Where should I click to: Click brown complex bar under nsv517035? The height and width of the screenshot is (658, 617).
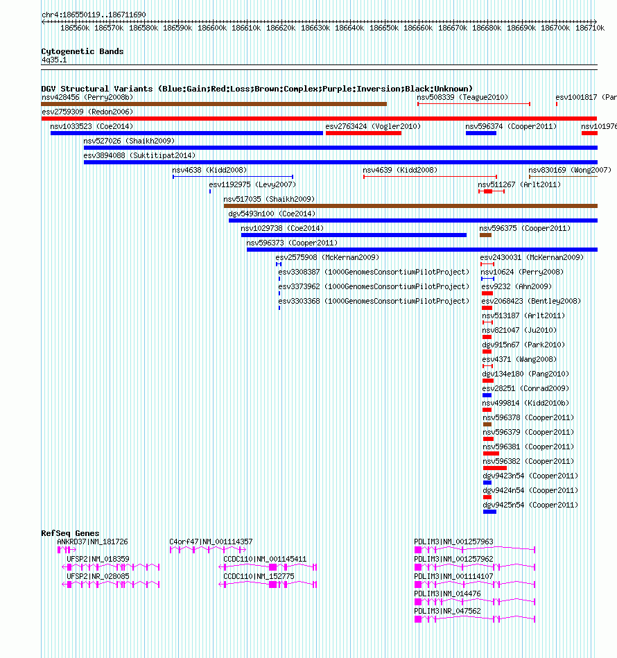(x=410, y=206)
